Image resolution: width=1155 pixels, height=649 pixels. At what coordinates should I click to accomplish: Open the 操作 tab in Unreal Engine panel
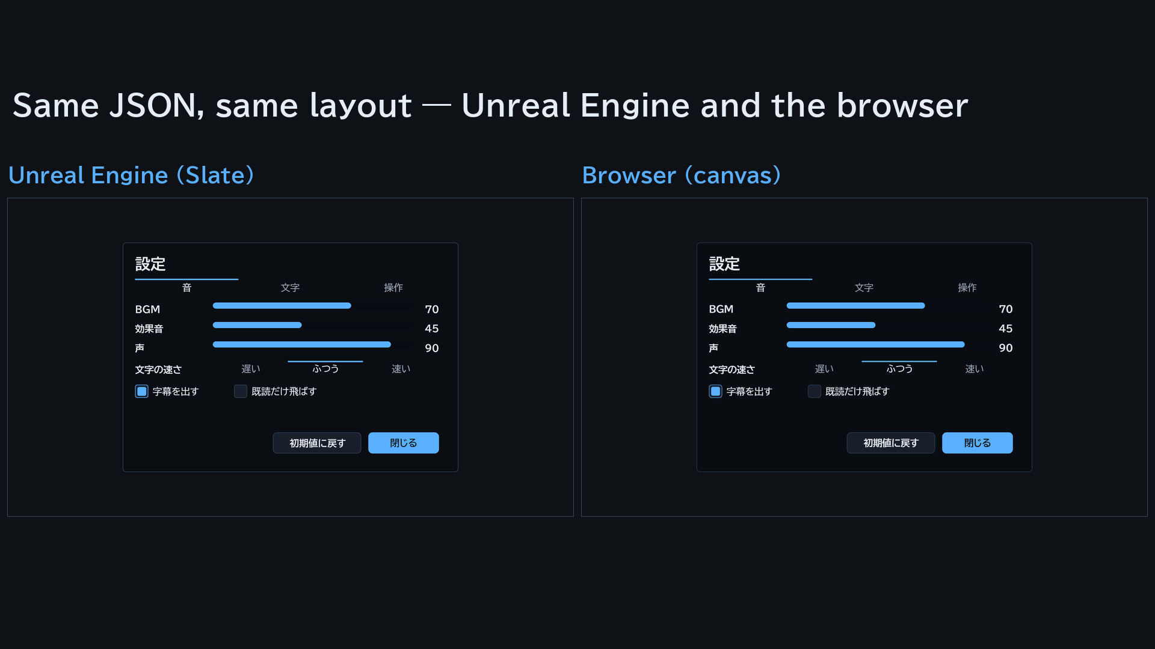pos(393,287)
